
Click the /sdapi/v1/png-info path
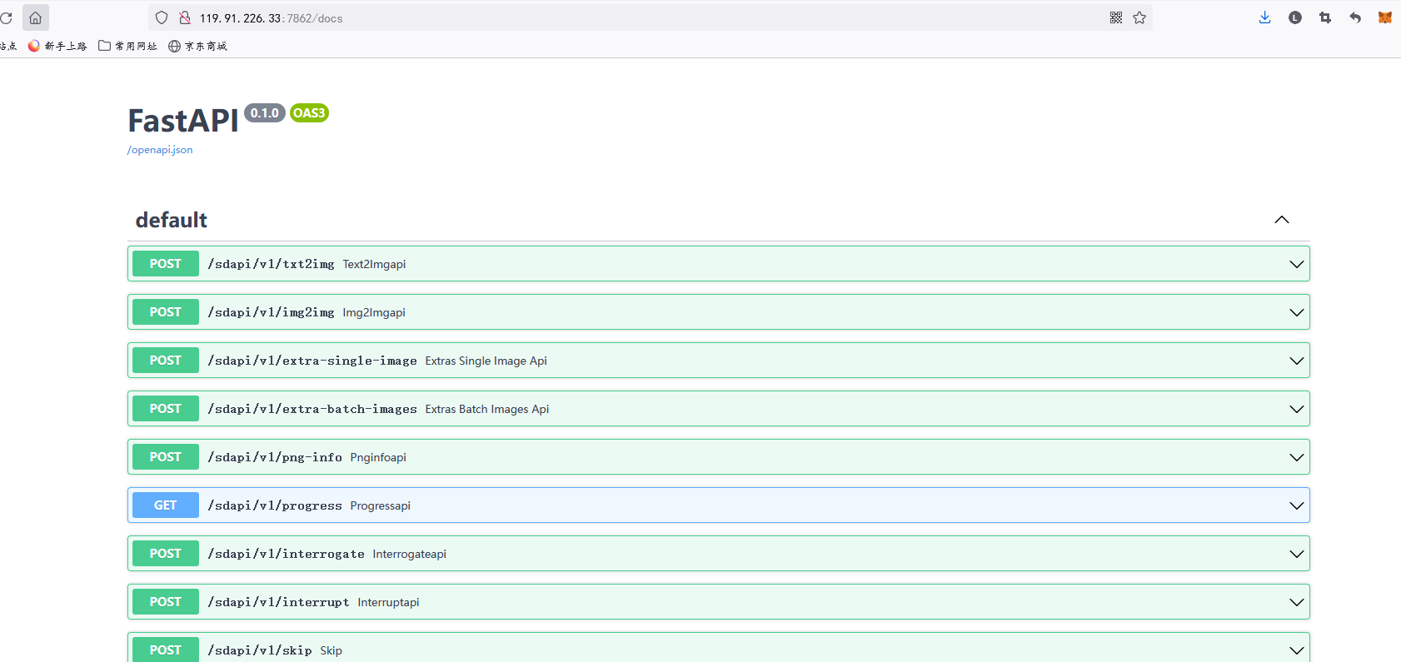(275, 457)
